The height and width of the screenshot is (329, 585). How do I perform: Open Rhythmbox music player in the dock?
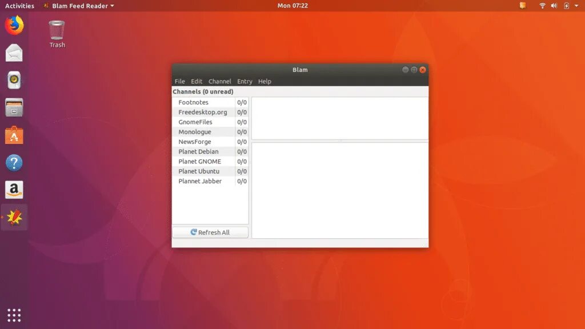click(14, 80)
